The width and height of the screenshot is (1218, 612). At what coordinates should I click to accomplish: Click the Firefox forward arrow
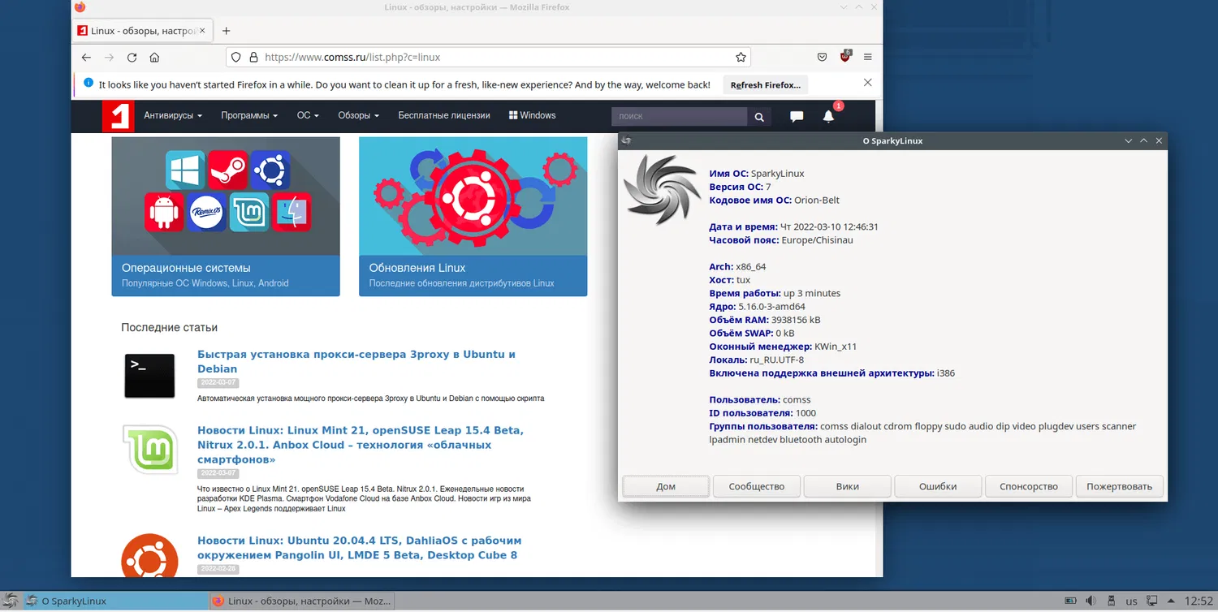[109, 58]
